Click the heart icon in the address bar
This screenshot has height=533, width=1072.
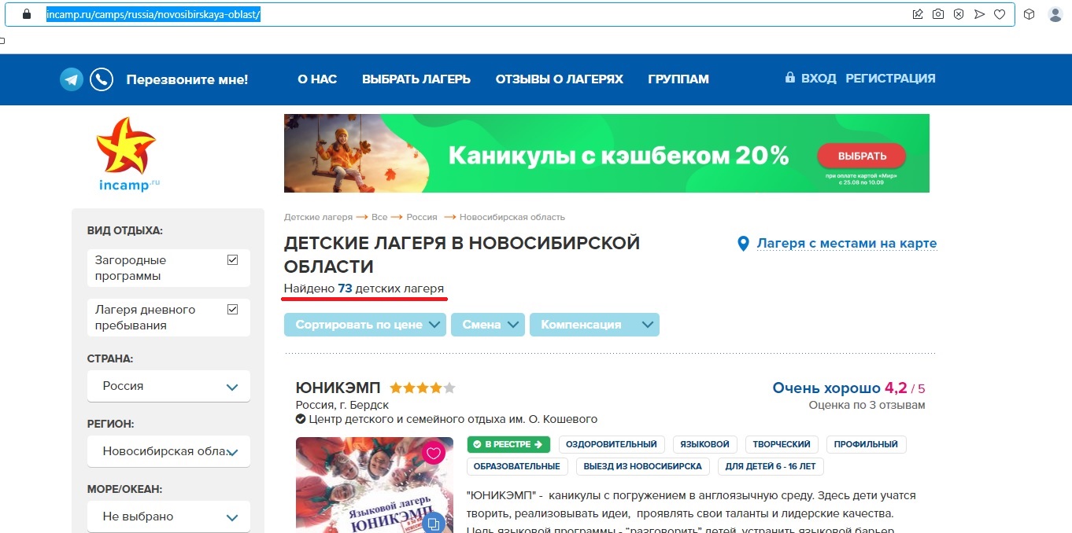pyautogui.click(x=1000, y=13)
